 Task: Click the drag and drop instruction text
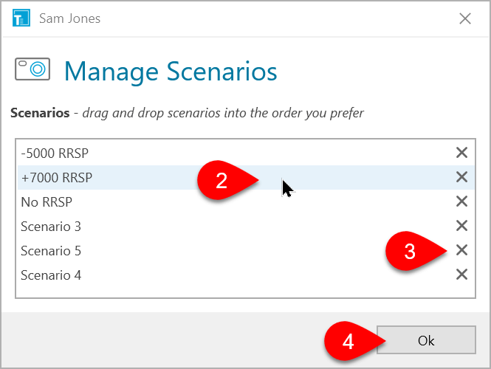pos(223,113)
